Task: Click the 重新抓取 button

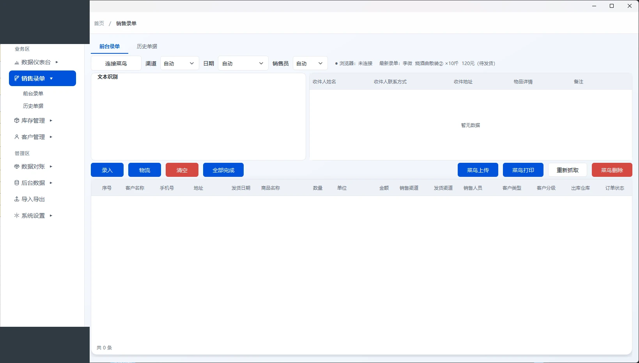Action: pos(568,170)
